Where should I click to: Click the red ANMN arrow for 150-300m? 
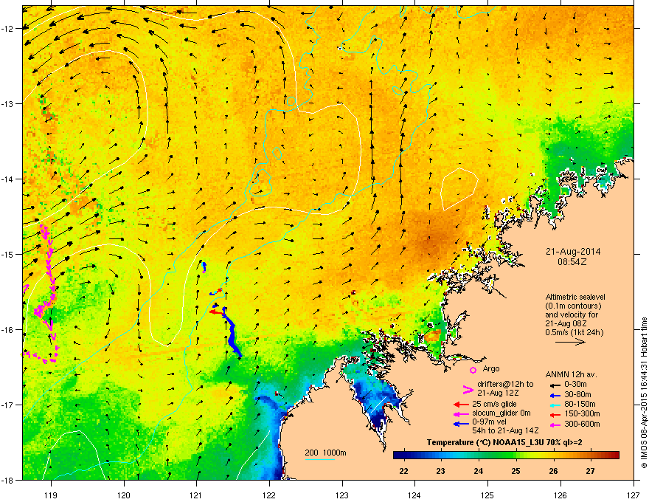554,415
